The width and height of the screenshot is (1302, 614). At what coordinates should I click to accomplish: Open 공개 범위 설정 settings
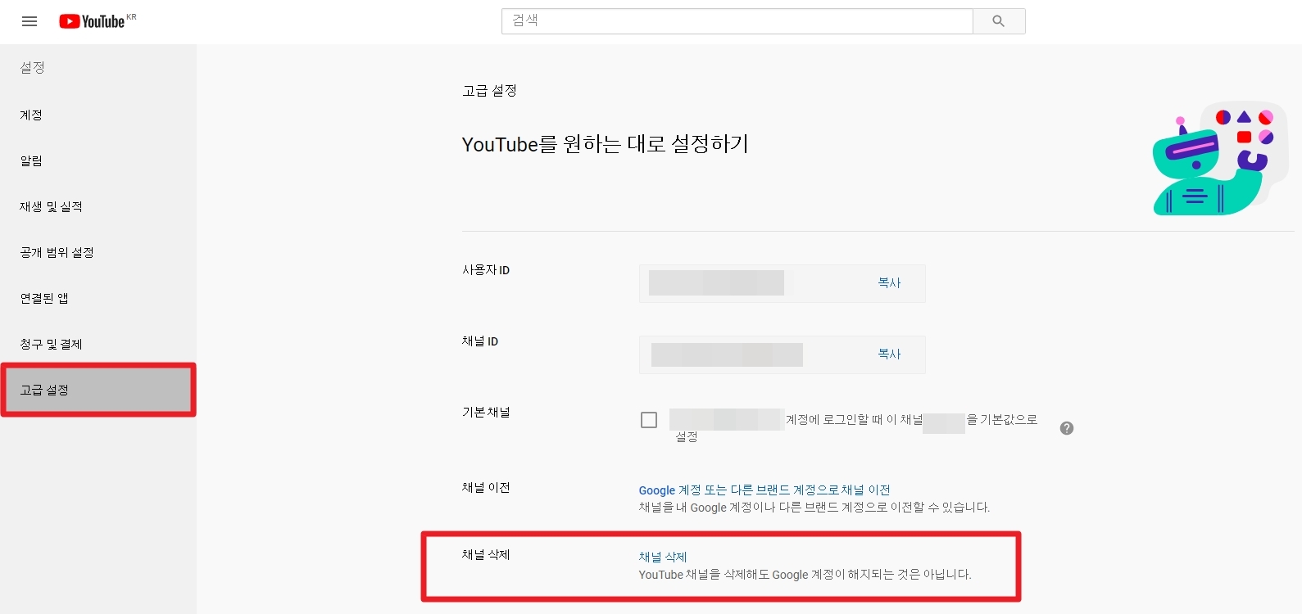tap(98, 253)
